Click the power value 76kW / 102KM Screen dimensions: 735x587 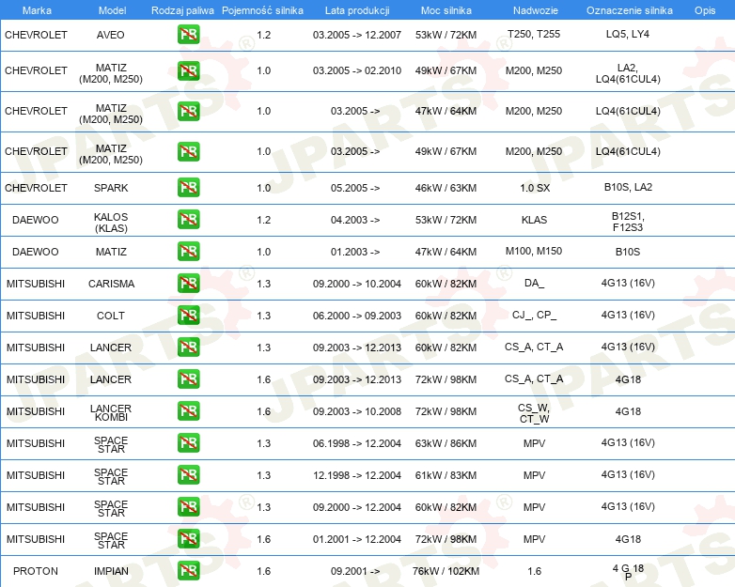(446, 571)
